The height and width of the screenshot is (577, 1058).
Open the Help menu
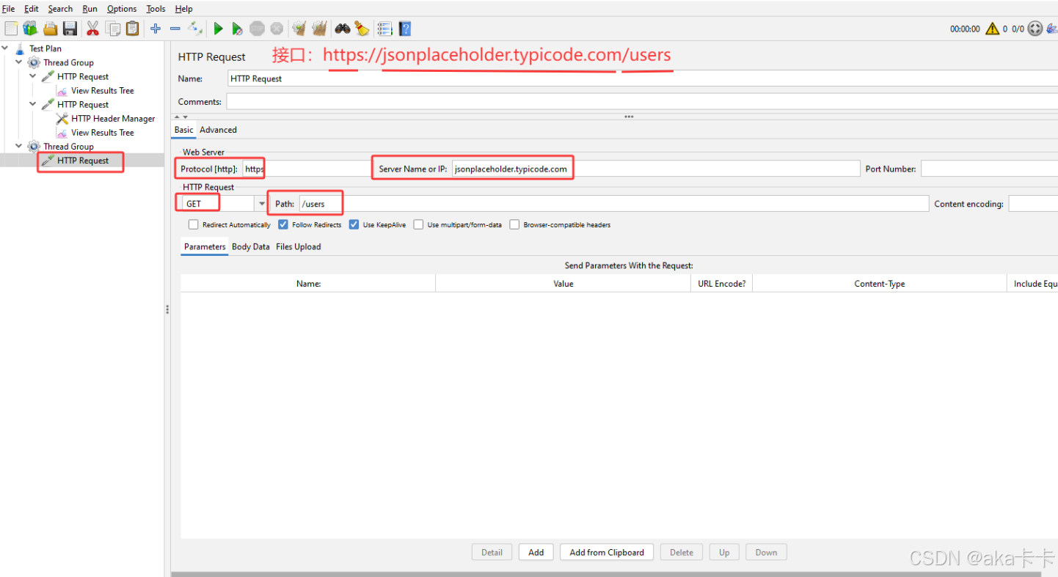tap(183, 9)
